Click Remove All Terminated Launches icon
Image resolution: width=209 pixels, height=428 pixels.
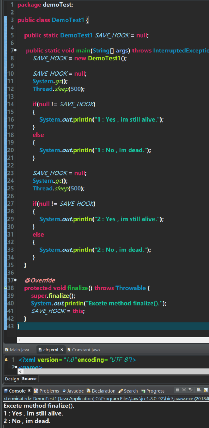190,390
